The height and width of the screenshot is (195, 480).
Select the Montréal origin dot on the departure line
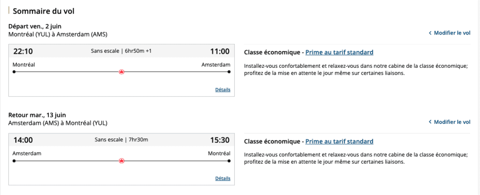14,72
